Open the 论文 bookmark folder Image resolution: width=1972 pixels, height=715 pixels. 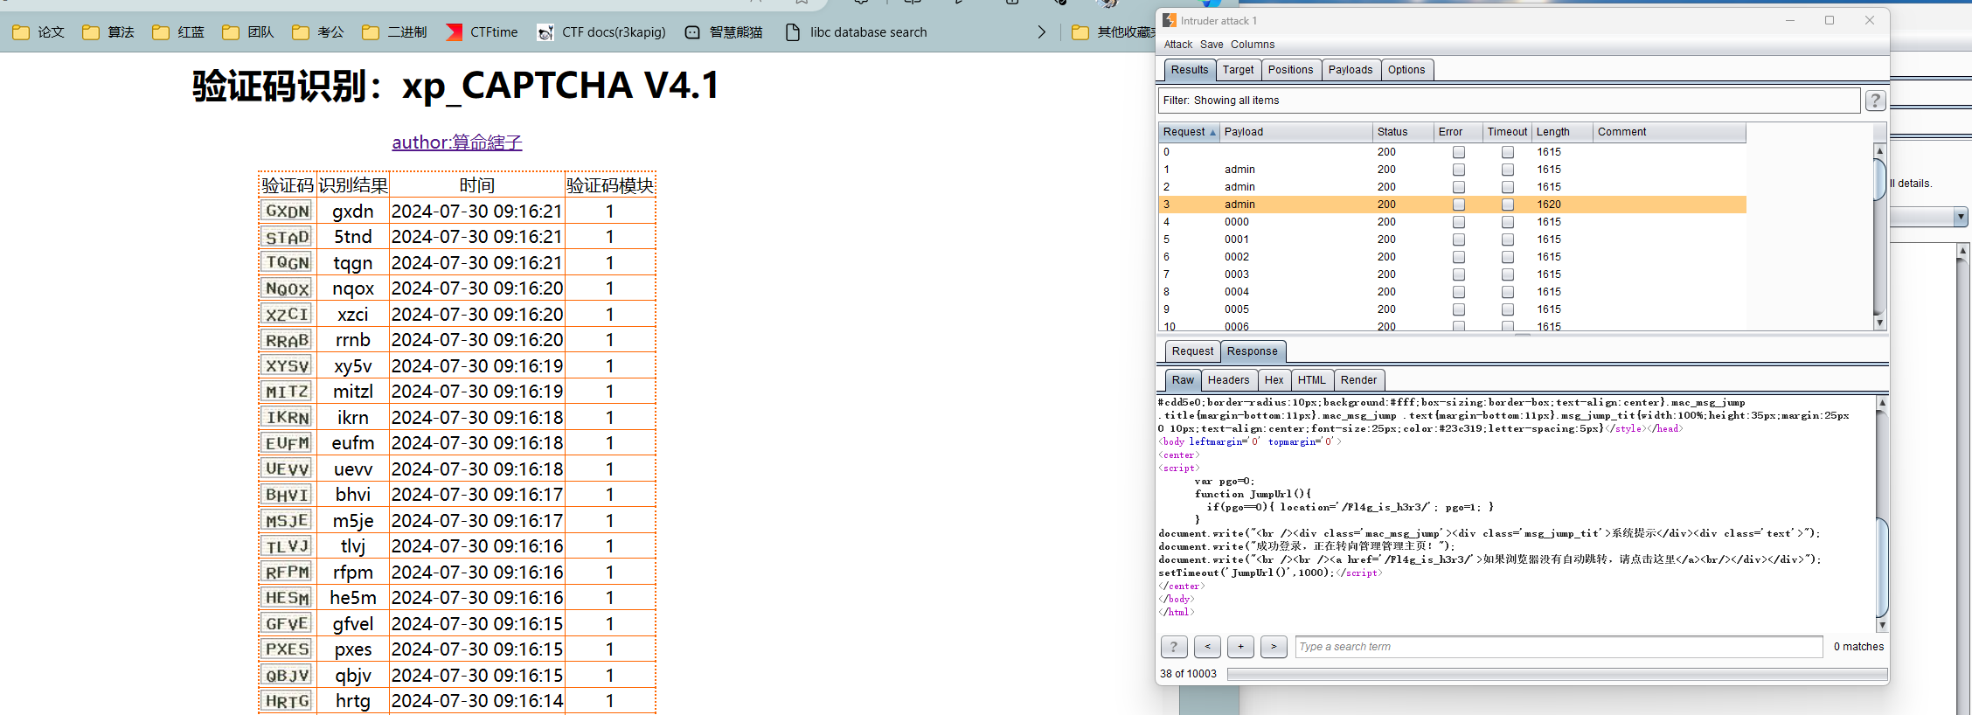click(38, 32)
